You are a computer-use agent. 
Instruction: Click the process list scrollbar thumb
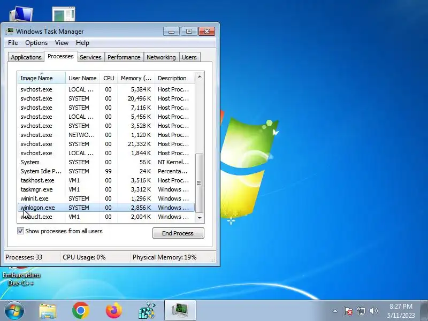point(200,183)
